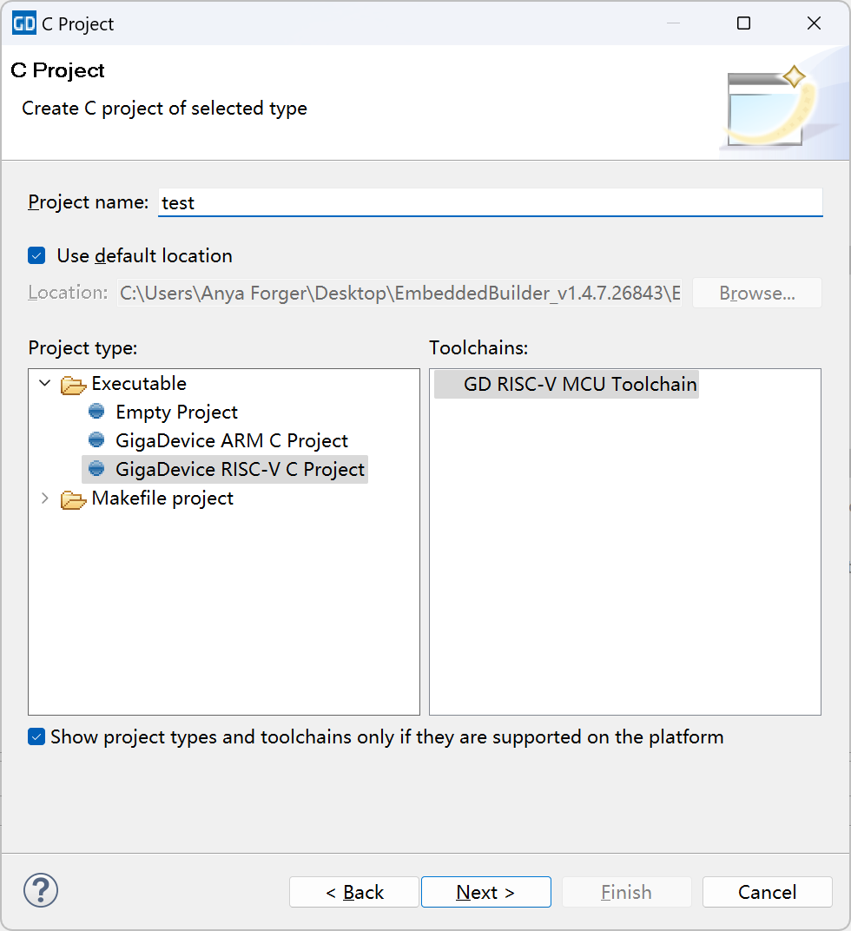Click the Empty Project blue circle icon
The height and width of the screenshot is (931, 851).
tap(96, 412)
